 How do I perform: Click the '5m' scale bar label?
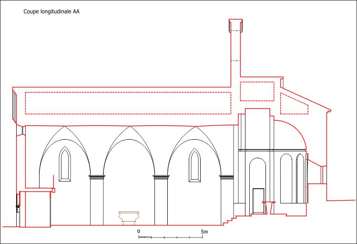pos(204,232)
